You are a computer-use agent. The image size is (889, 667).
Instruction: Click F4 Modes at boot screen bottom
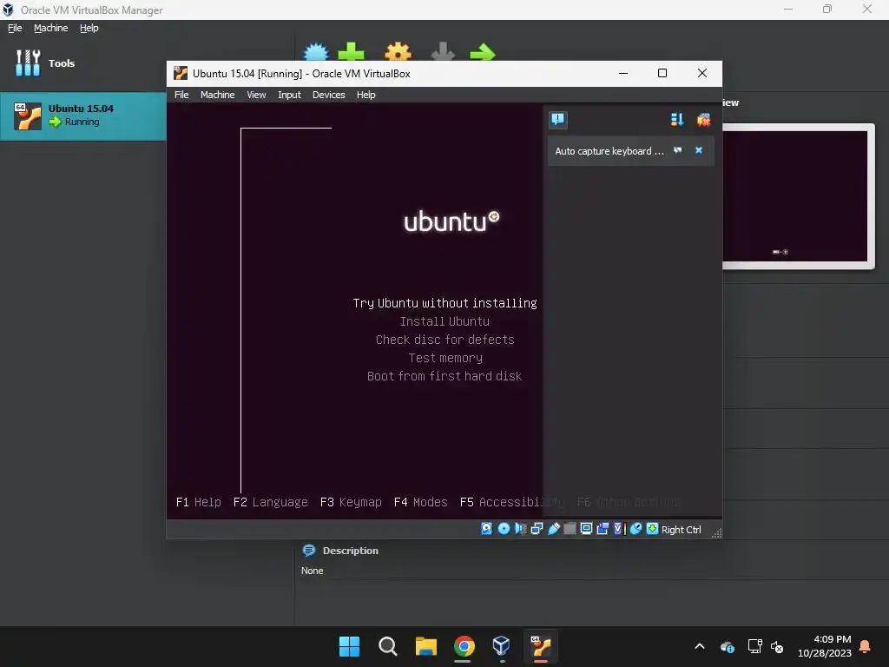[x=421, y=502]
